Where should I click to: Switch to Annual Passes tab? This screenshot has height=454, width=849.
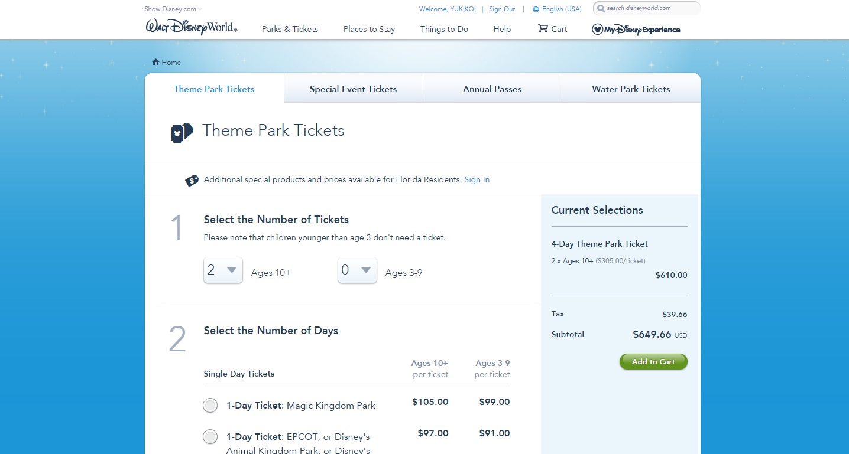[x=492, y=89]
